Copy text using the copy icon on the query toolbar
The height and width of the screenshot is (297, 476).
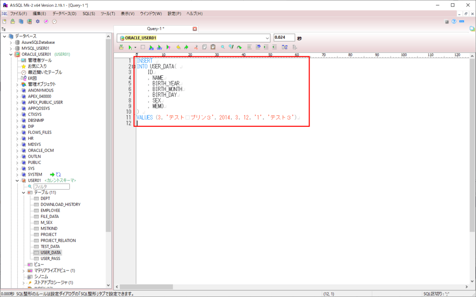click(204, 47)
